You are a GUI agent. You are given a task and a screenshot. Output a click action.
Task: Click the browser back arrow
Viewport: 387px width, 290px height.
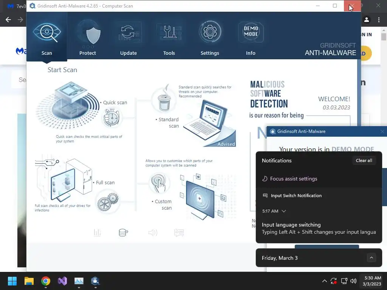tap(8, 20)
